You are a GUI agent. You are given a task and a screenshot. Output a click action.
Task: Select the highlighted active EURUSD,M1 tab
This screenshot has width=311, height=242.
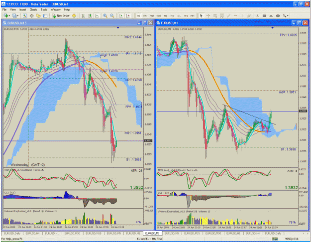(152, 233)
